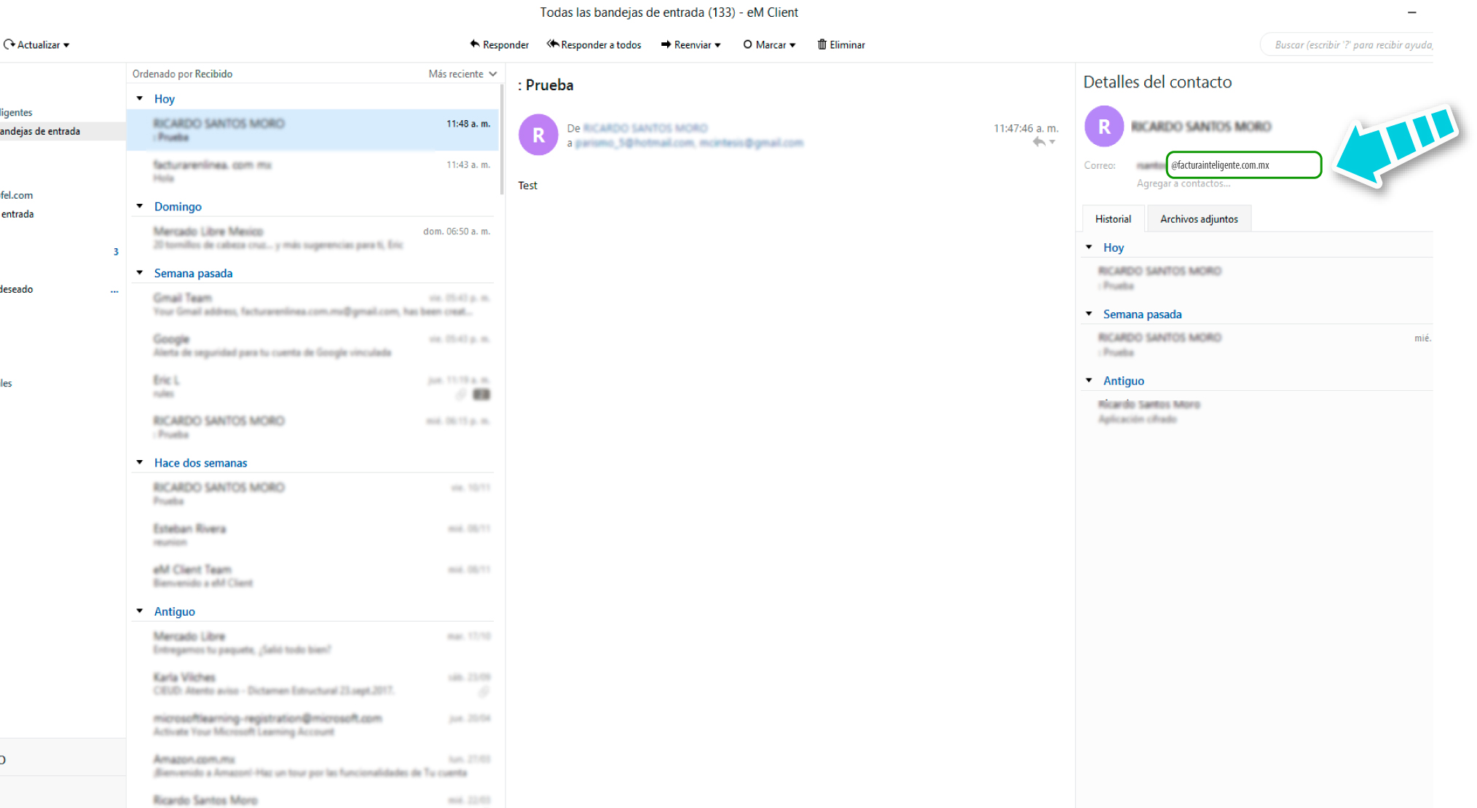Click the message list vertical scrollbar
1477x808 pixels.
click(x=502, y=138)
